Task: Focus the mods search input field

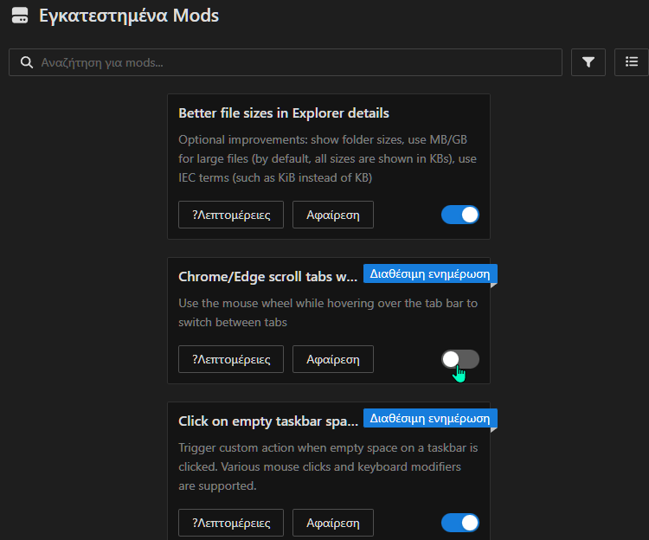Action: point(294,62)
